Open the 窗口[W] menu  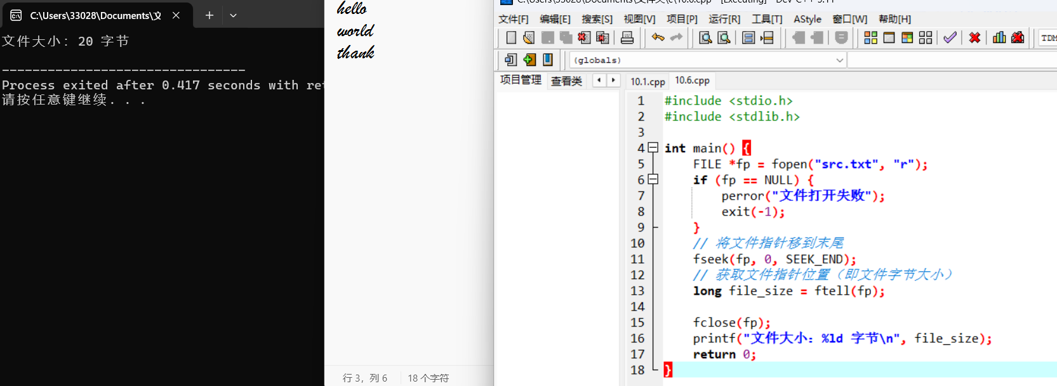(850, 19)
